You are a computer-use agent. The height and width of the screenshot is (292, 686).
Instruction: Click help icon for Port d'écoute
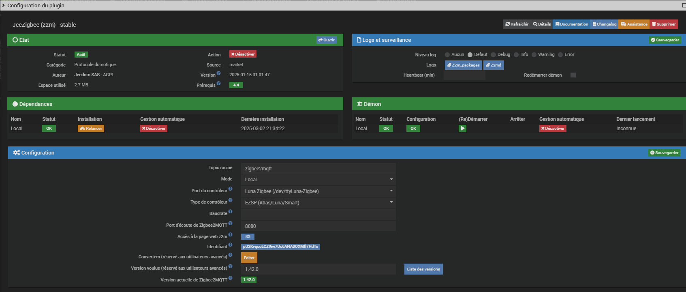(x=230, y=223)
